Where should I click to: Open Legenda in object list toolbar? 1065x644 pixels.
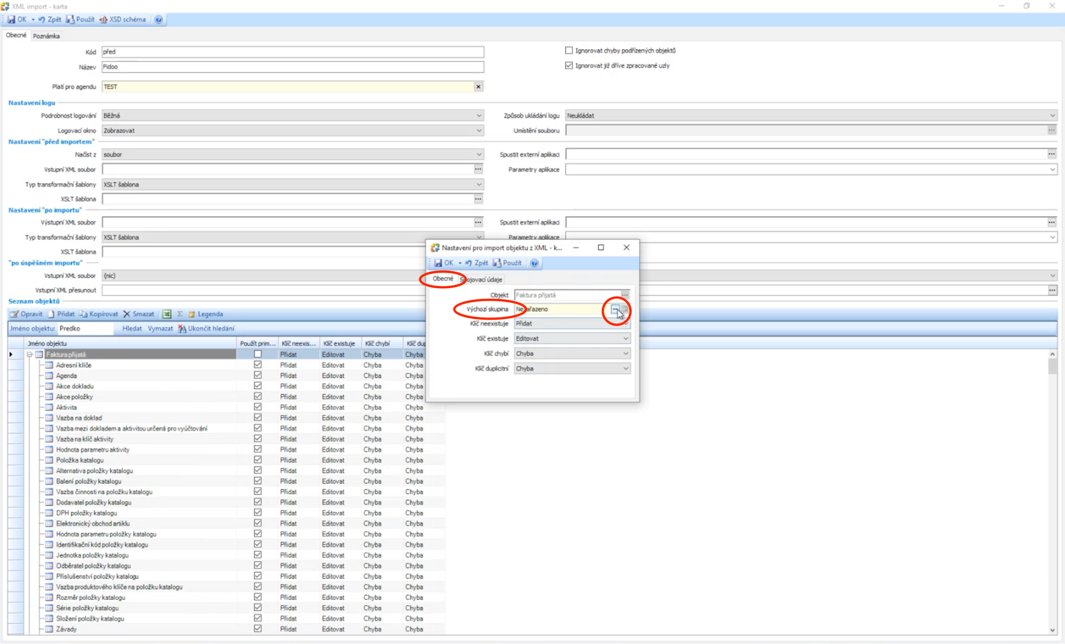pos(205,314)
